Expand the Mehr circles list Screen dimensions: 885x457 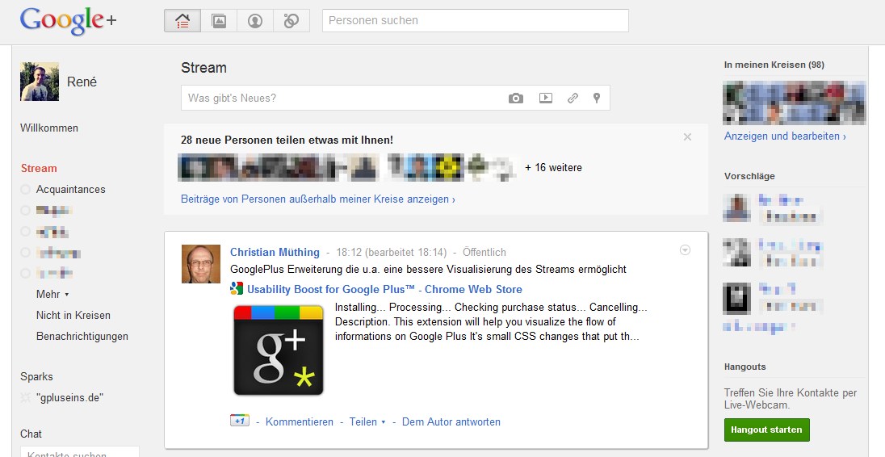pos(52,294)
